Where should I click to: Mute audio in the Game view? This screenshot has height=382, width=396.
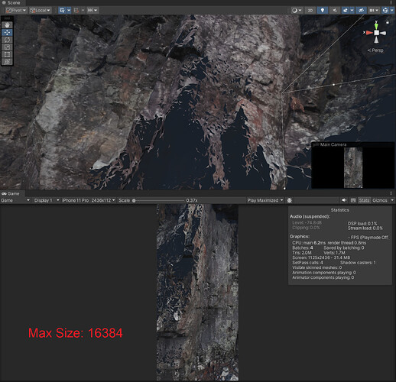344,200
